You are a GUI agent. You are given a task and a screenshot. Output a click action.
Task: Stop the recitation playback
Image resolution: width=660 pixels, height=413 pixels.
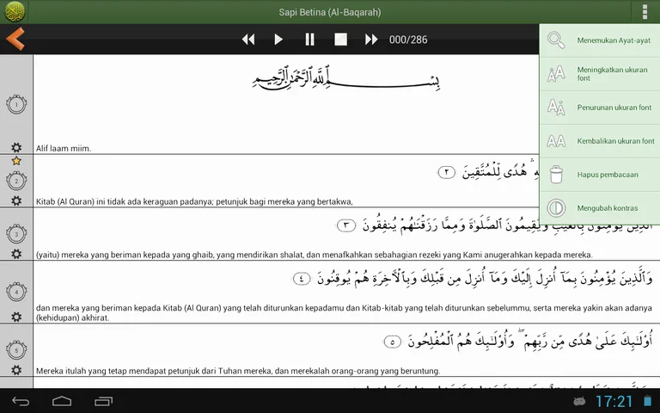tap(340, 40)
